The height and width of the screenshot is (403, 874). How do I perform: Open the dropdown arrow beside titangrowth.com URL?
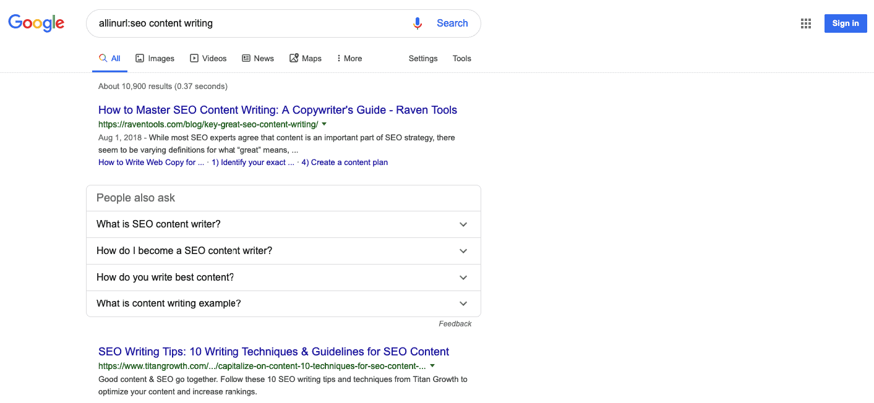click(x=432, y=366)
